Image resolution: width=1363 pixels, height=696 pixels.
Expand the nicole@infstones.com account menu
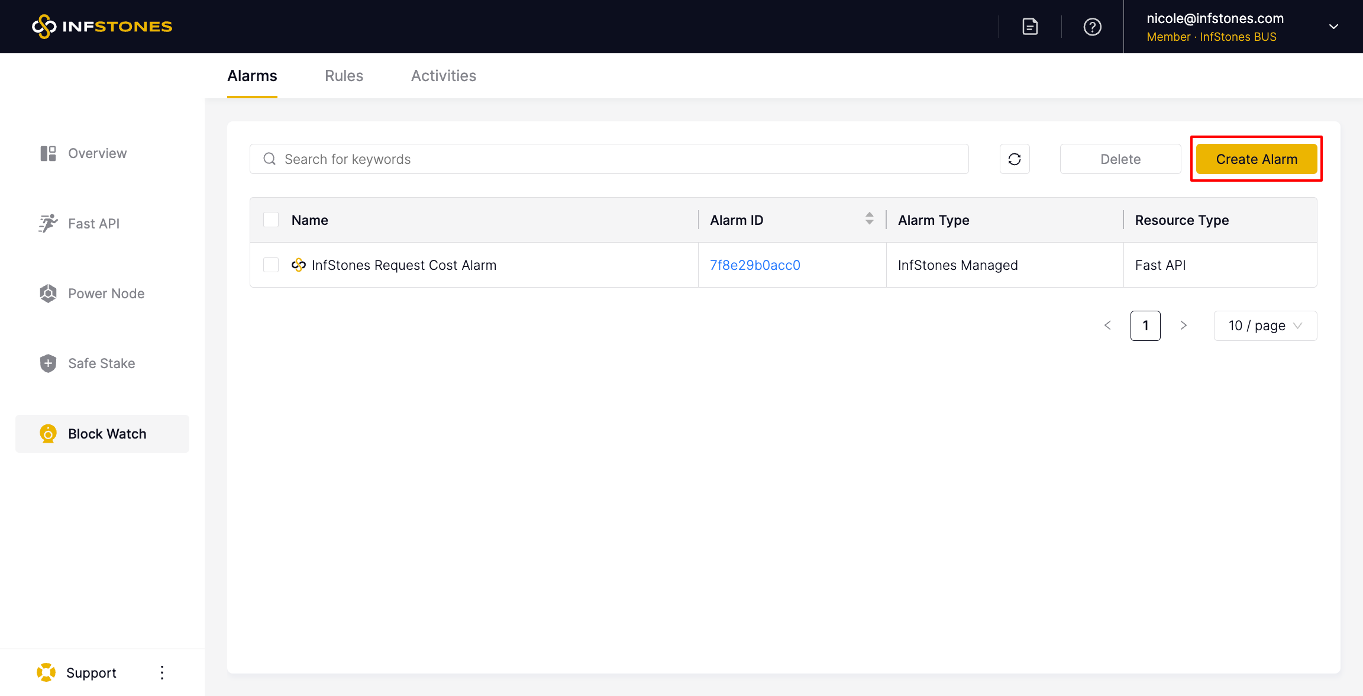[1333, 27]
